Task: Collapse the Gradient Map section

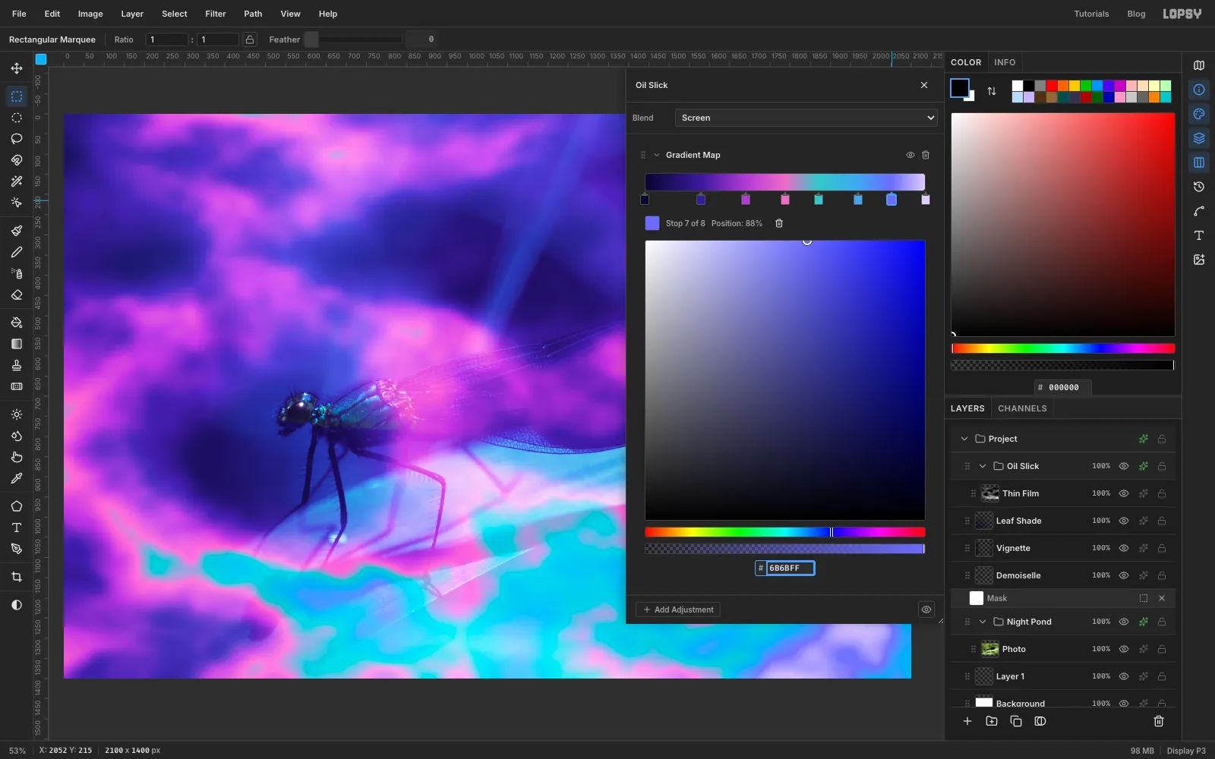Action: coord(657,155)
